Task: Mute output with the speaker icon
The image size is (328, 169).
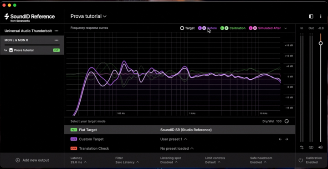Action: point(320,147)
